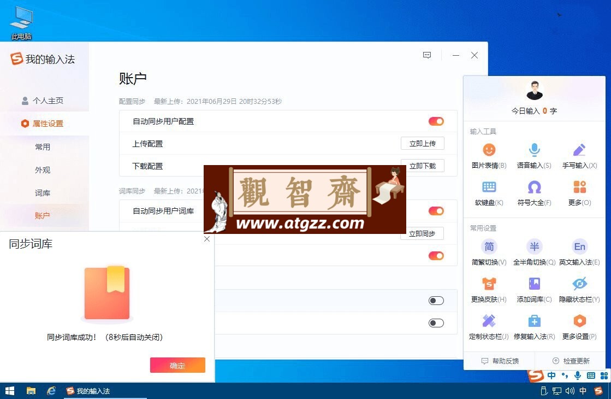Click volume icon in system tray

570,391
